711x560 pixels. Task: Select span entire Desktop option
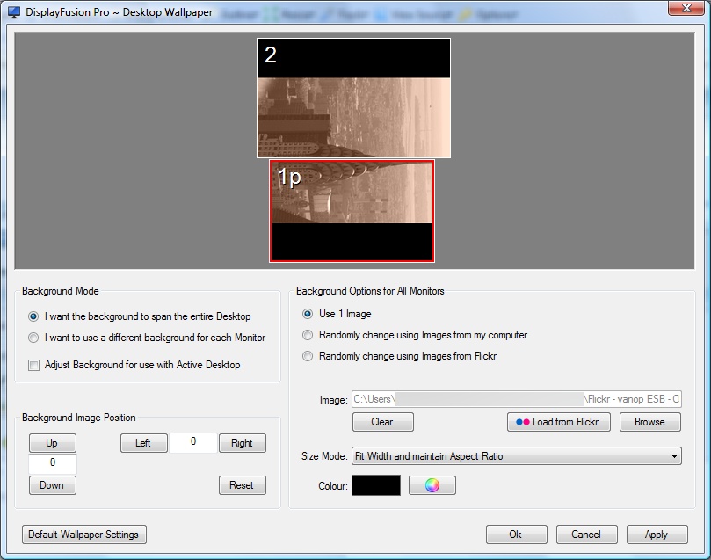(33, 316)
